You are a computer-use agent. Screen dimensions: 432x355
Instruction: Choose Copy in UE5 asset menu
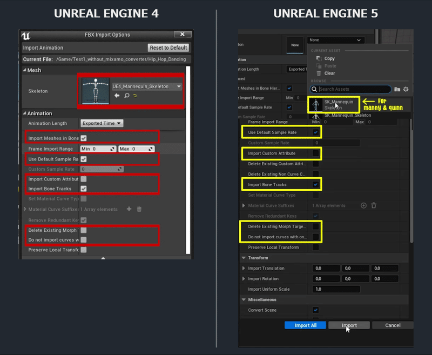pos(329,58)
